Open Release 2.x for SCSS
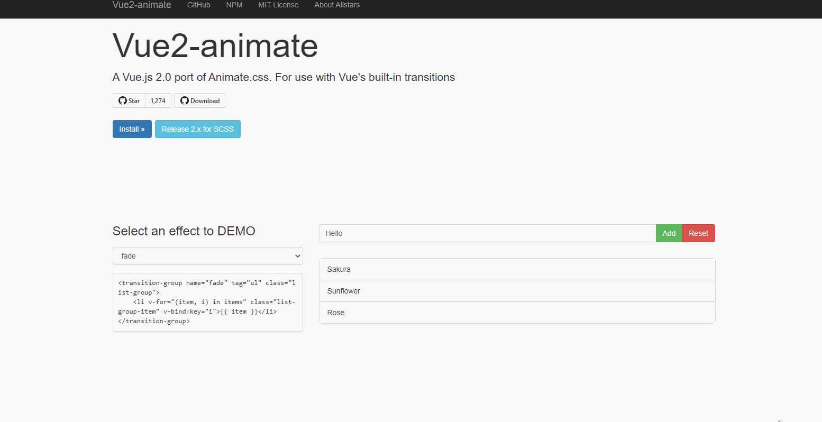 point(197,129)
